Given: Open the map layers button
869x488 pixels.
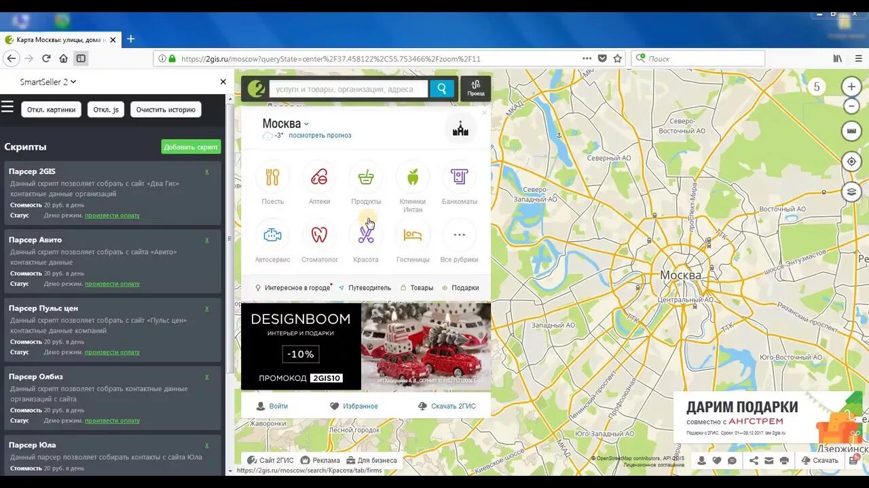Looking at the screenshot, I should coord(851,192).
